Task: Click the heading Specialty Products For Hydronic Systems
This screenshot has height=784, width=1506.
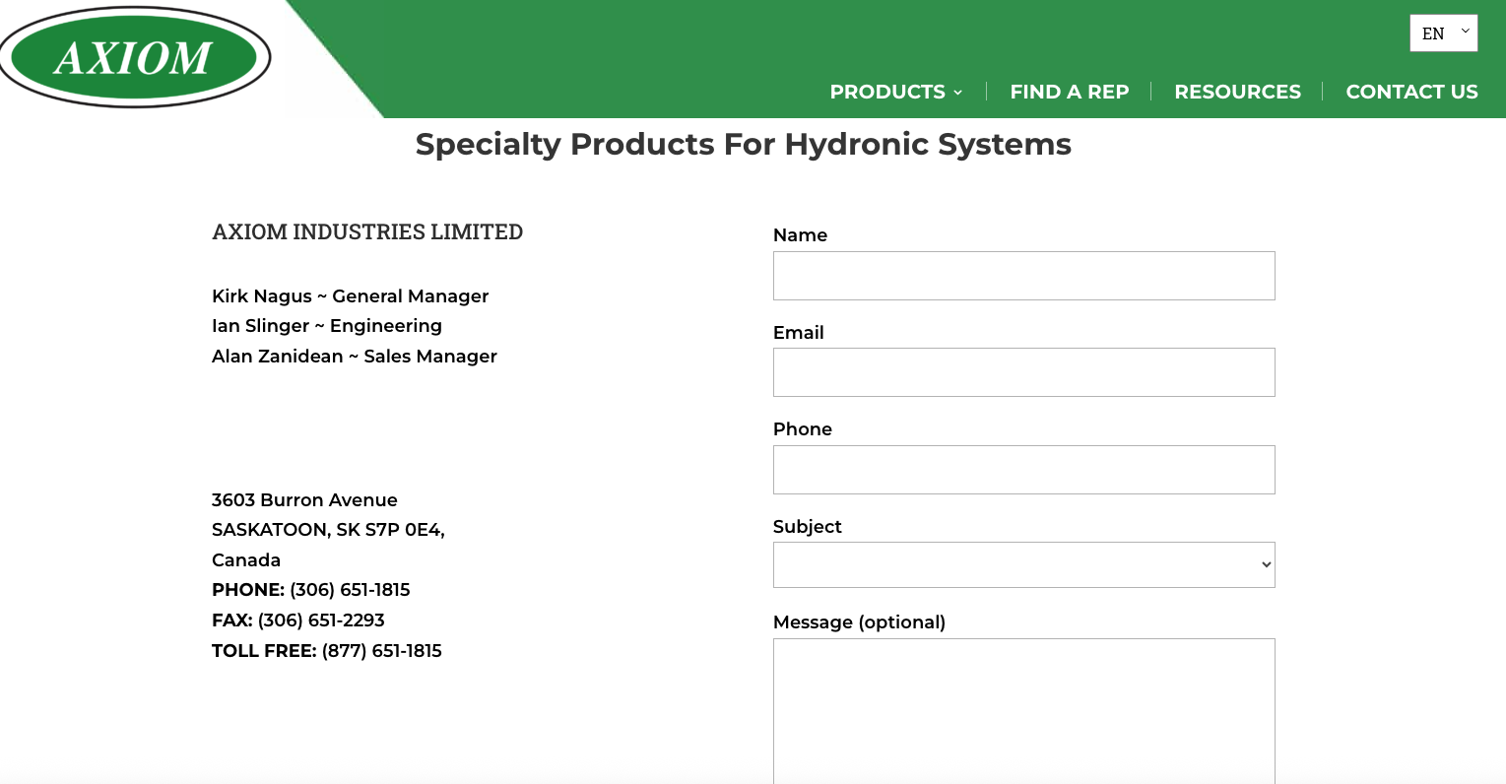Action: tap(744, 145)
